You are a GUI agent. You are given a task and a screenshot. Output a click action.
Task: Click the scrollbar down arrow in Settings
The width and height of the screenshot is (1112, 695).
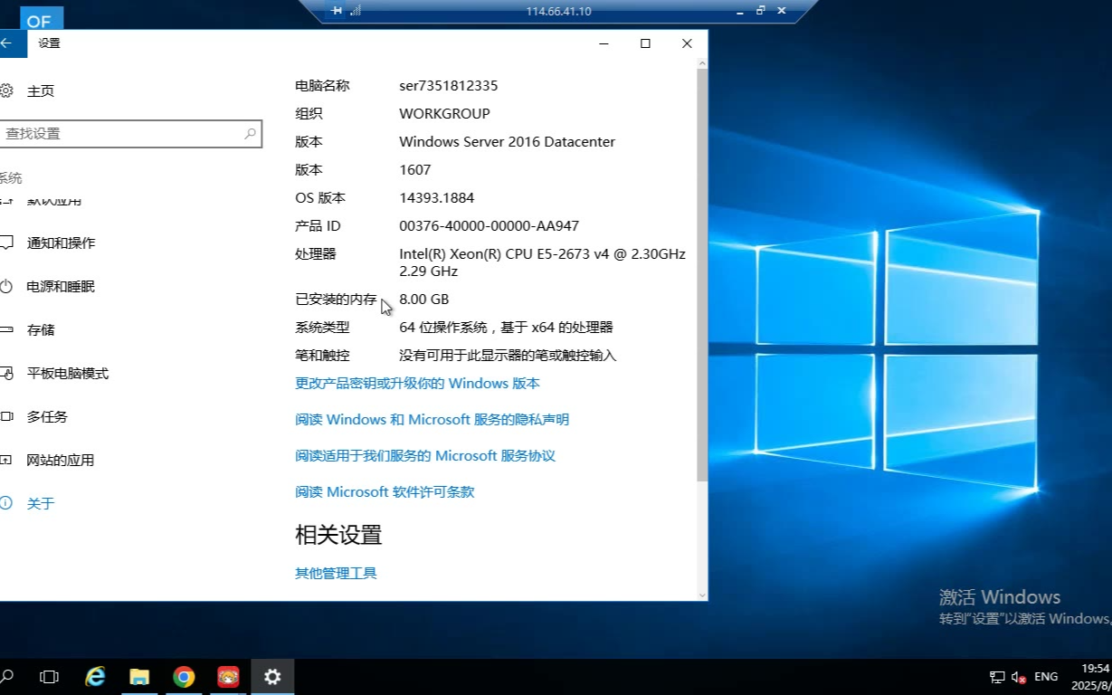[702, 595]
